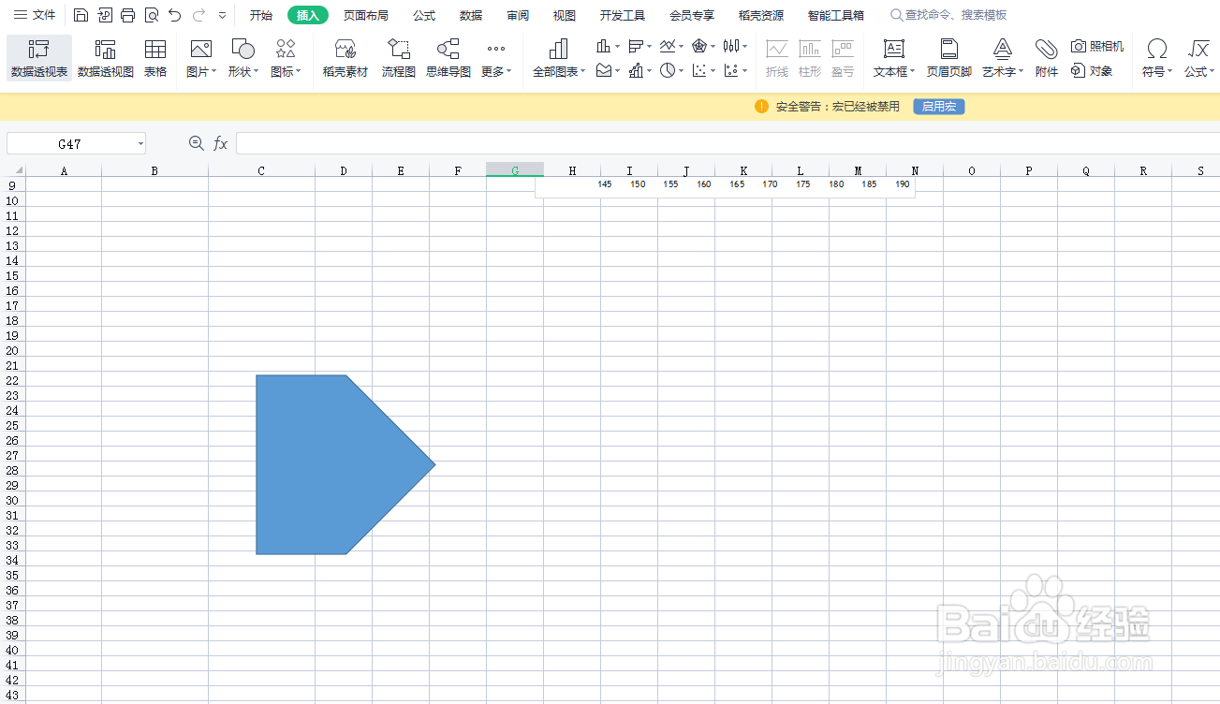This screenshot has height=704, width=1220.
Task: Open the combo chart dropdown arrow
Action: tap(650, 71)
